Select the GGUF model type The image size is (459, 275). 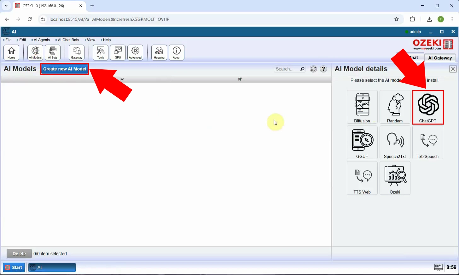pos(362,143)
